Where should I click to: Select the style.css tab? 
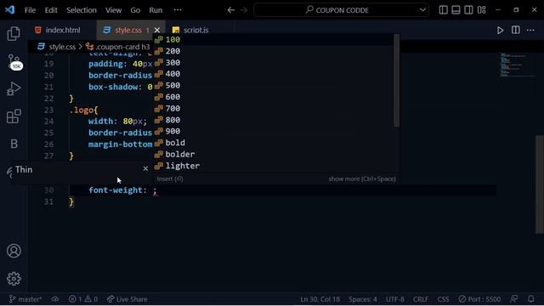(128, 31)
